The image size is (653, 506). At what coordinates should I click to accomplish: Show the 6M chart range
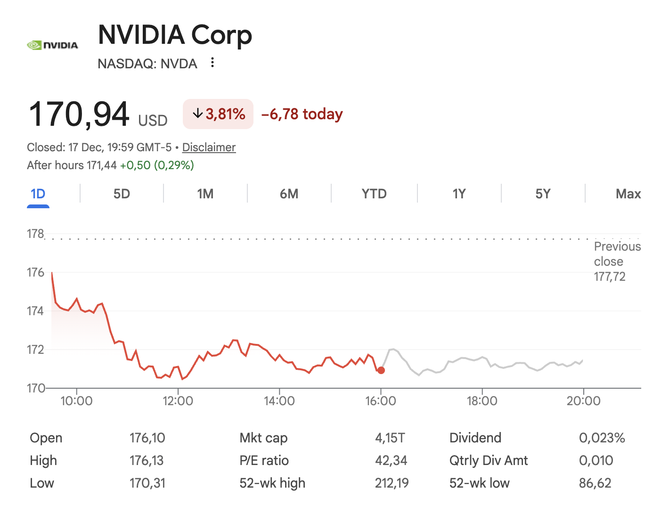[x=289, y=194]
